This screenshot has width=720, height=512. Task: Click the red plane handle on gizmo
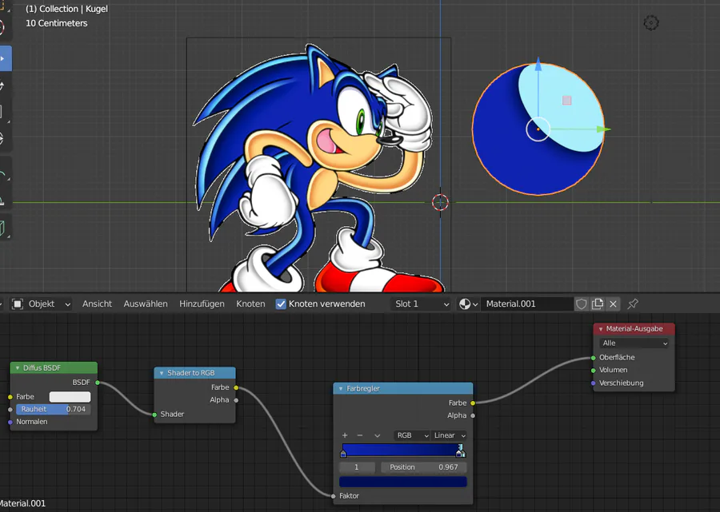coord(566,101)
